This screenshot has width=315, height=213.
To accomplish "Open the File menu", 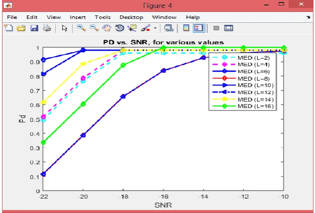I will 12,17.
